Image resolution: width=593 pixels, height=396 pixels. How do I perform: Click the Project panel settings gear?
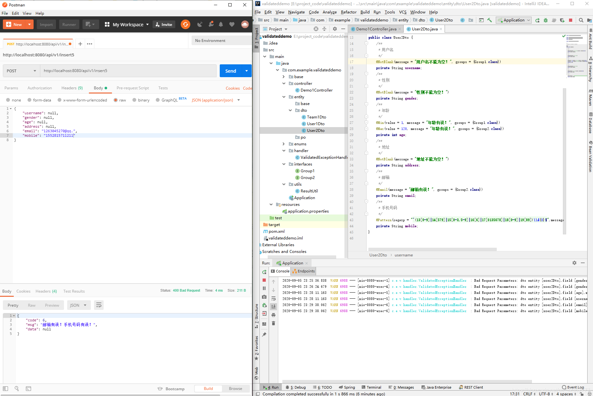point(335,29)
